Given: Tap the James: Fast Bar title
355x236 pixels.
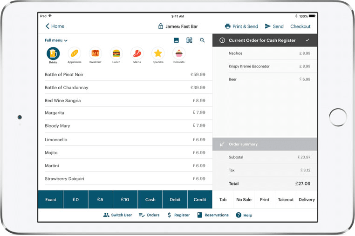Looking at the screenshot, I should coord(182,26).
